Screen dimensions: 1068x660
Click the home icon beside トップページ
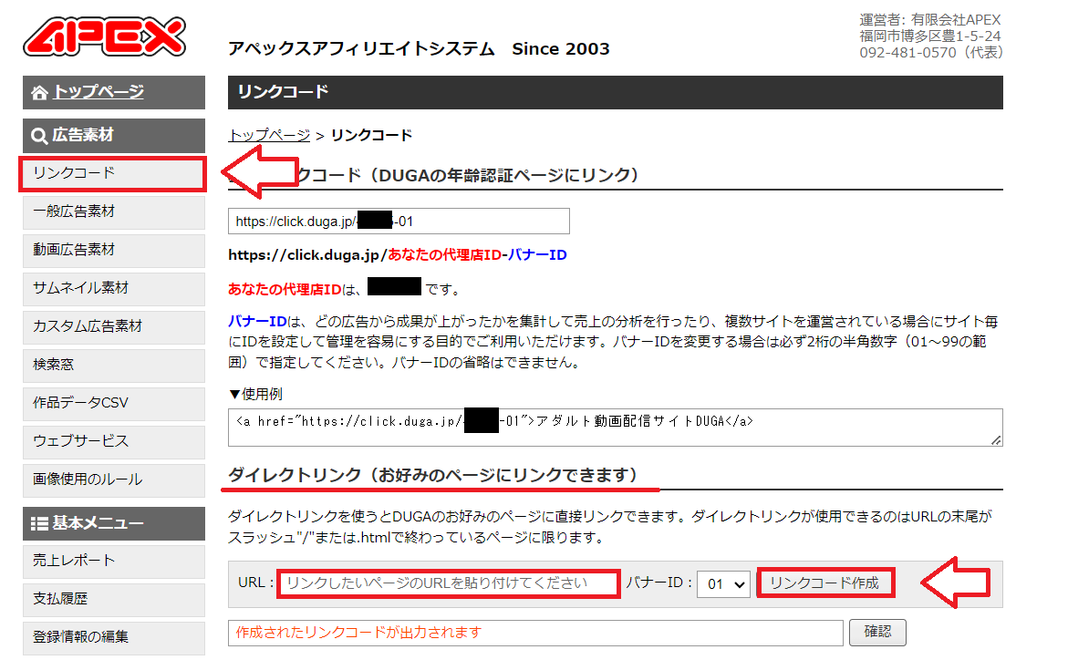[39, 93]
